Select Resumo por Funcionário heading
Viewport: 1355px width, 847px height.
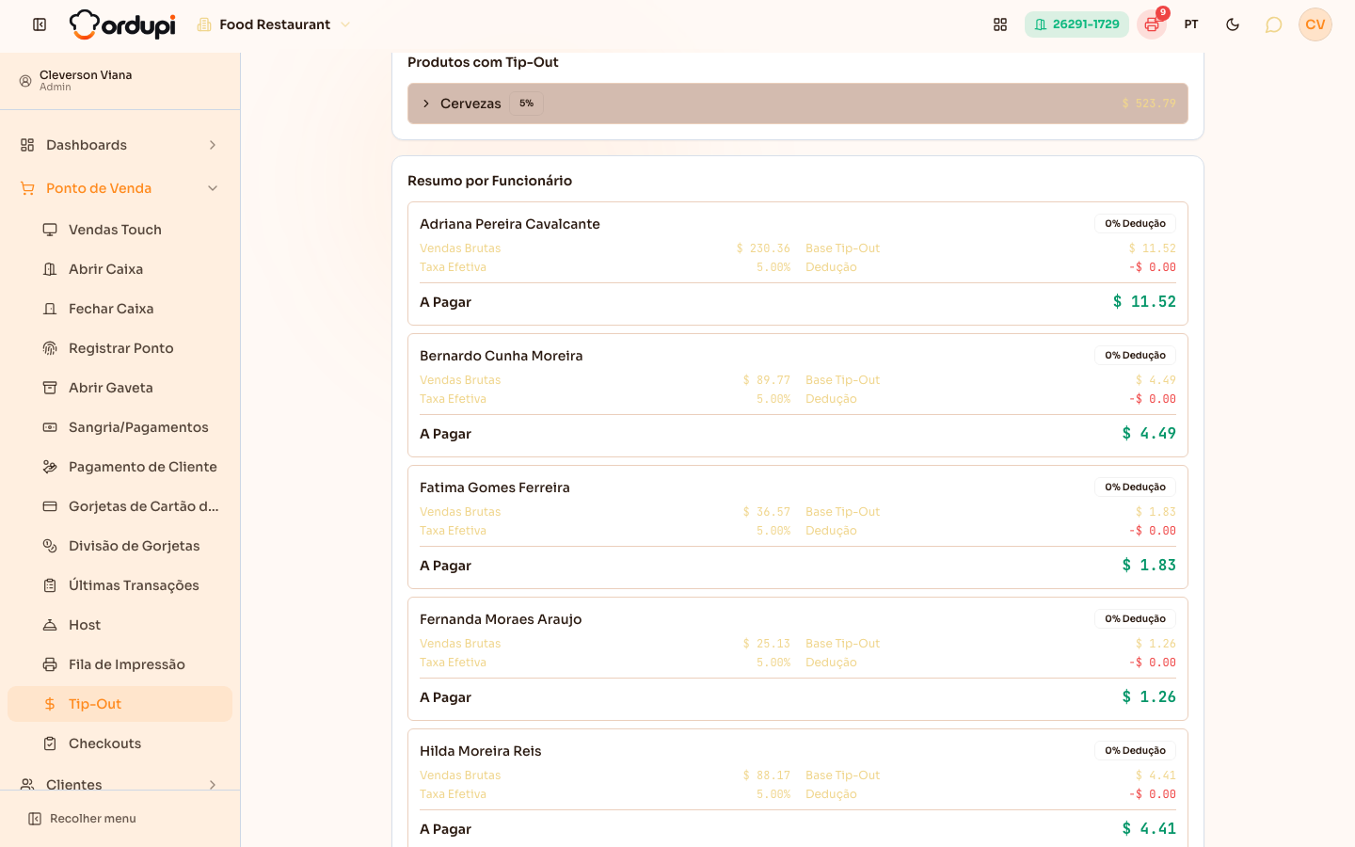489,181
